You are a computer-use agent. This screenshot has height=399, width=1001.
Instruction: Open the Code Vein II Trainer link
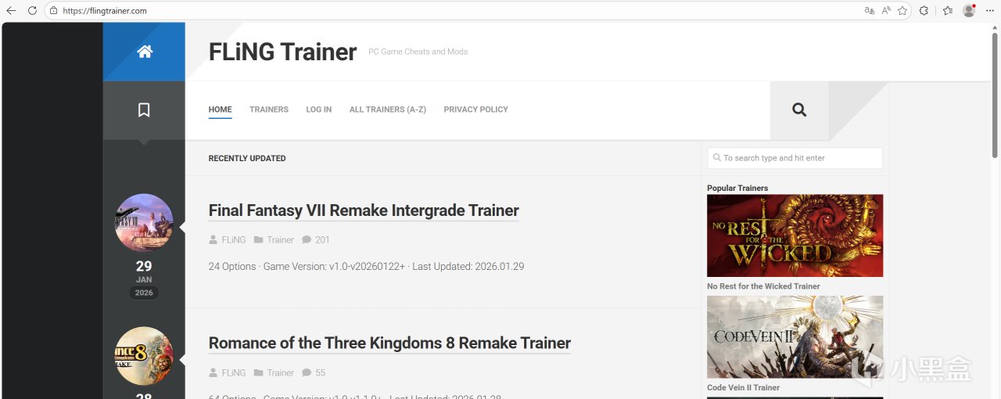coord(743,387)
